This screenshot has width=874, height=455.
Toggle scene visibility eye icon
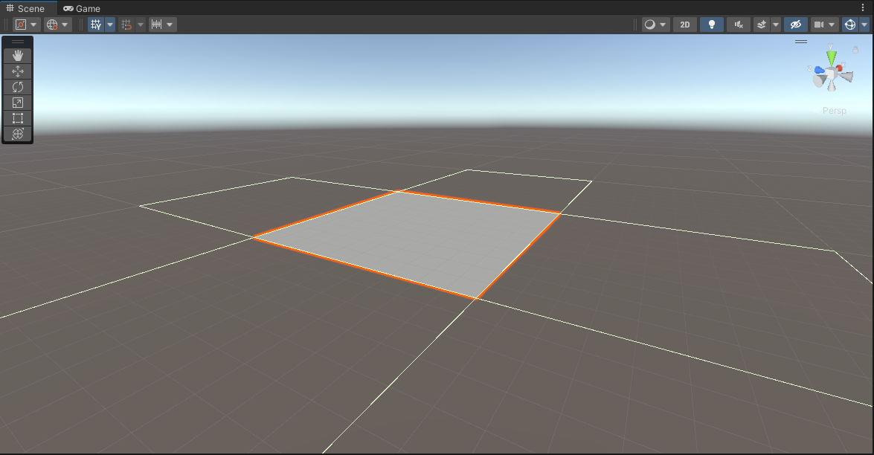[x=796, y=25]
